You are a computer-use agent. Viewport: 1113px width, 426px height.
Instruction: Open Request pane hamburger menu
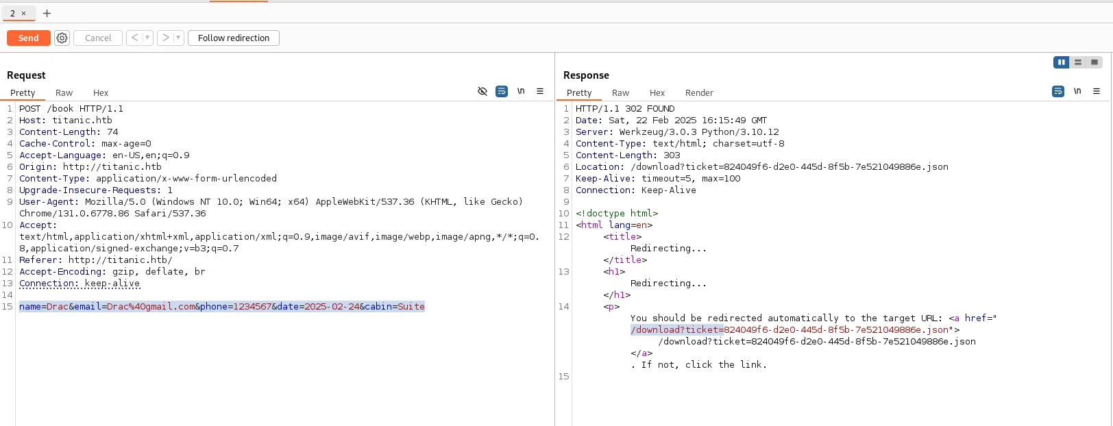point(540,91)
